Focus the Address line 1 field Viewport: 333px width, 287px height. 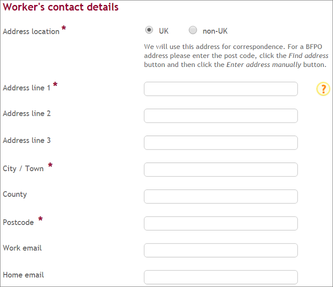(x=221, y=89)
